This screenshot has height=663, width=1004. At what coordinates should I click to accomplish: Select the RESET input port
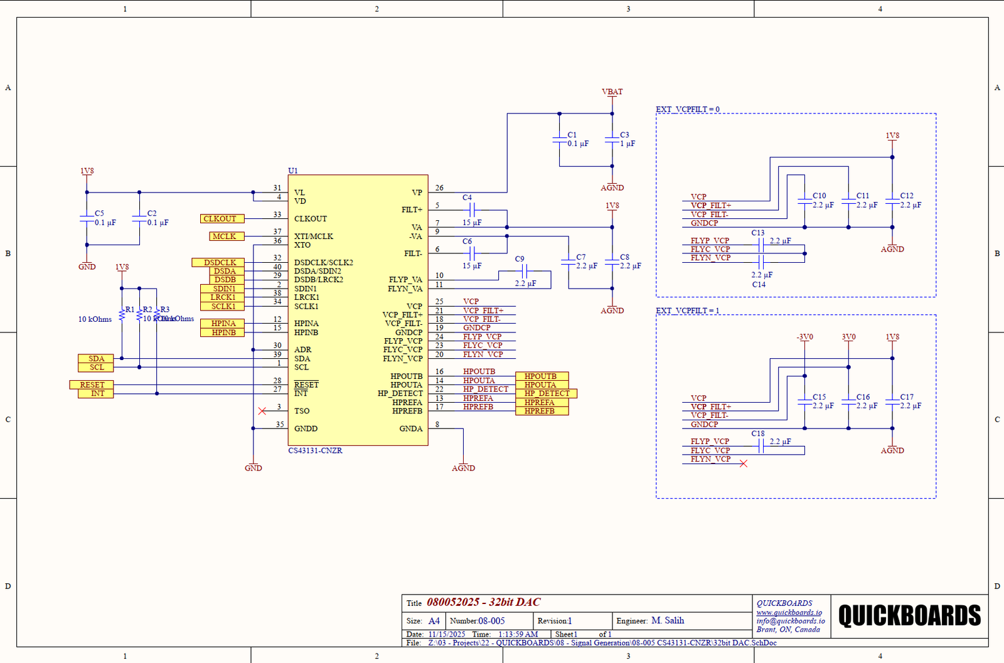coord(92,385)
